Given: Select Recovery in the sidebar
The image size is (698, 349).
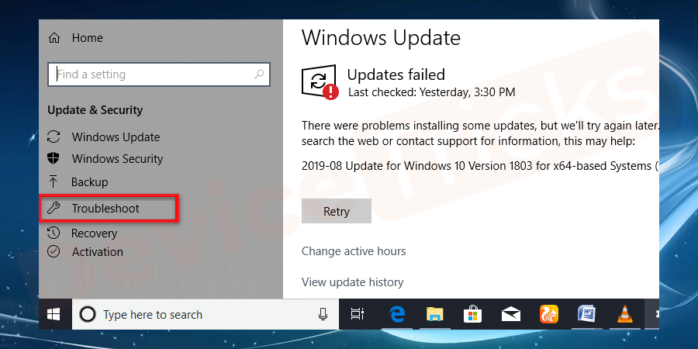Looking at the screenshot, I should [x=94, y=233].
